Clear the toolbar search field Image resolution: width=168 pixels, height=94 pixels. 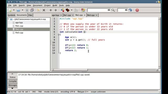109,10
